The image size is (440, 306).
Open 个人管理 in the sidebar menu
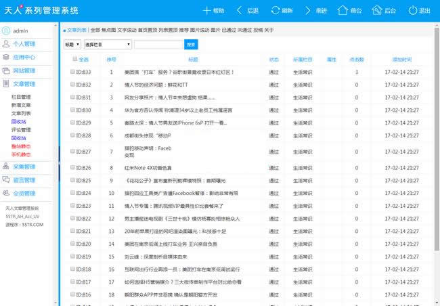pyautogui.click(x=25, y=44)
